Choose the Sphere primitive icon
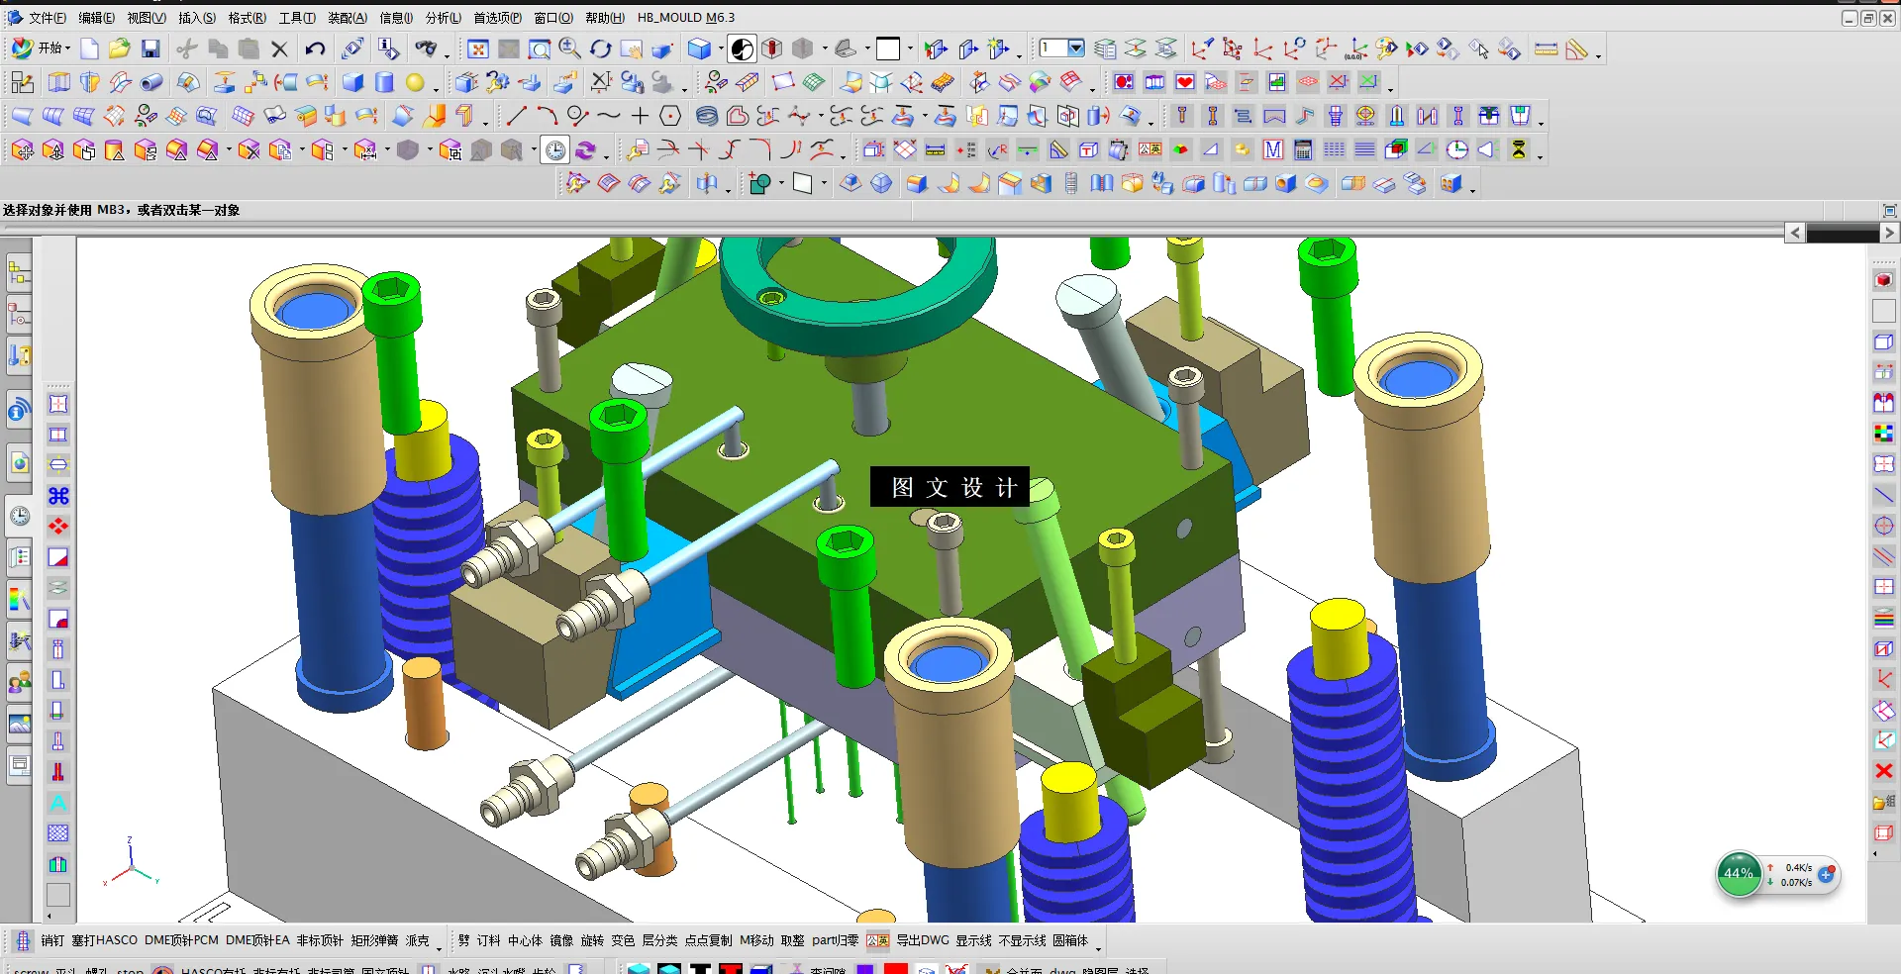This screenshot has width=1901, height=974. tap(415, 82)
